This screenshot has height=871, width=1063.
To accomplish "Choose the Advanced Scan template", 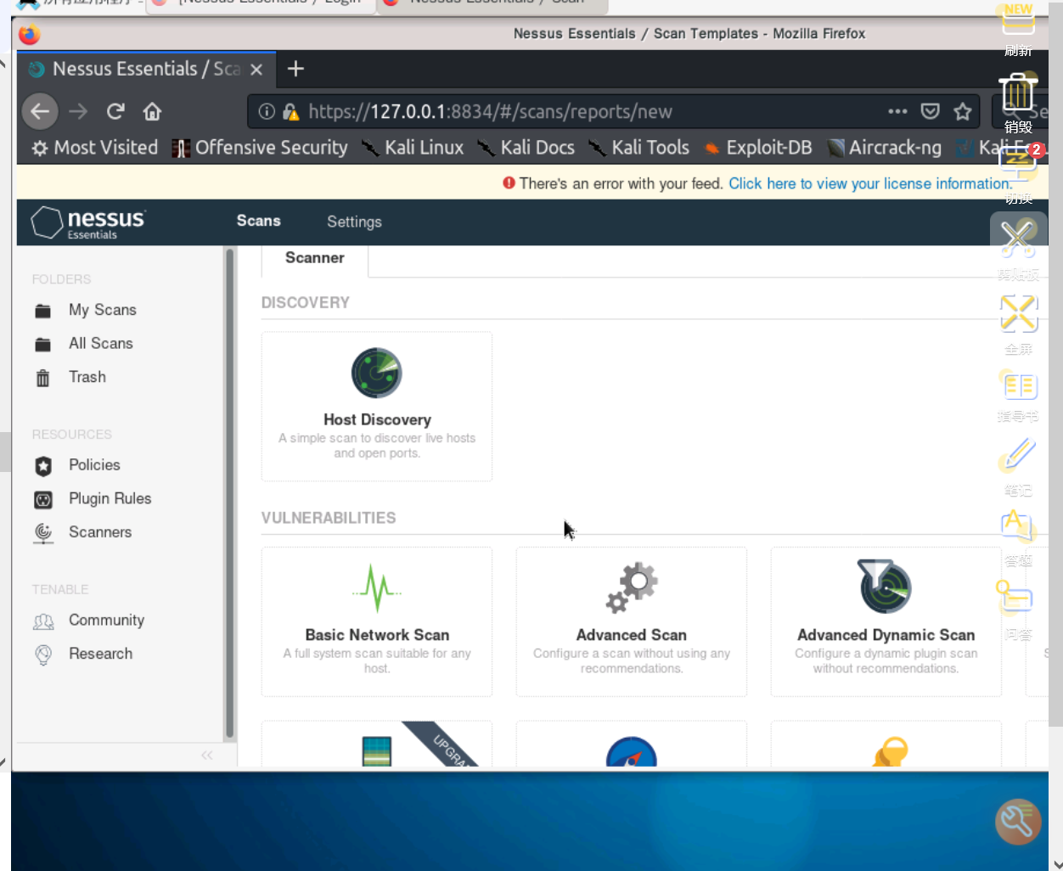I will click(632, 621).
